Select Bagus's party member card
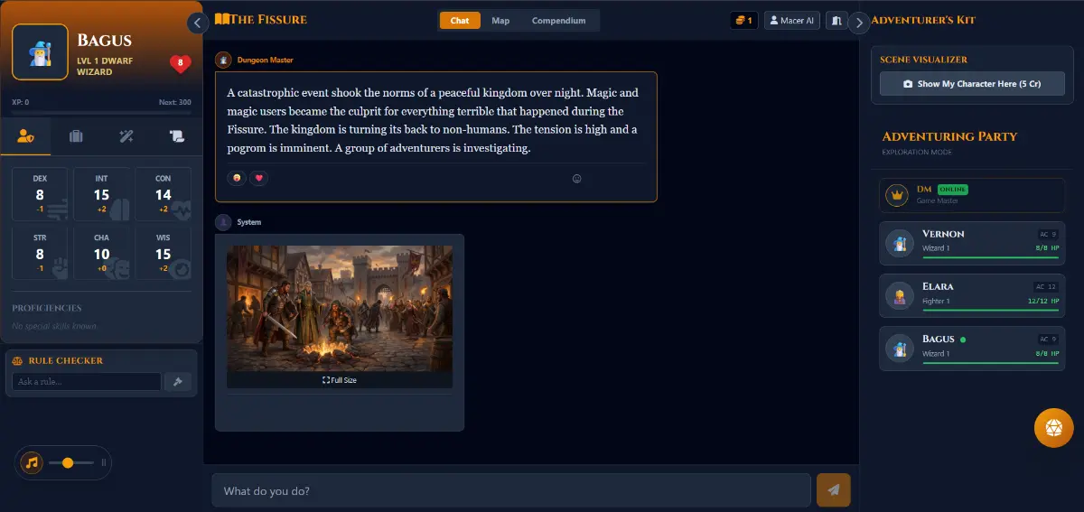 pyautogui.click(x=972, y=349)
